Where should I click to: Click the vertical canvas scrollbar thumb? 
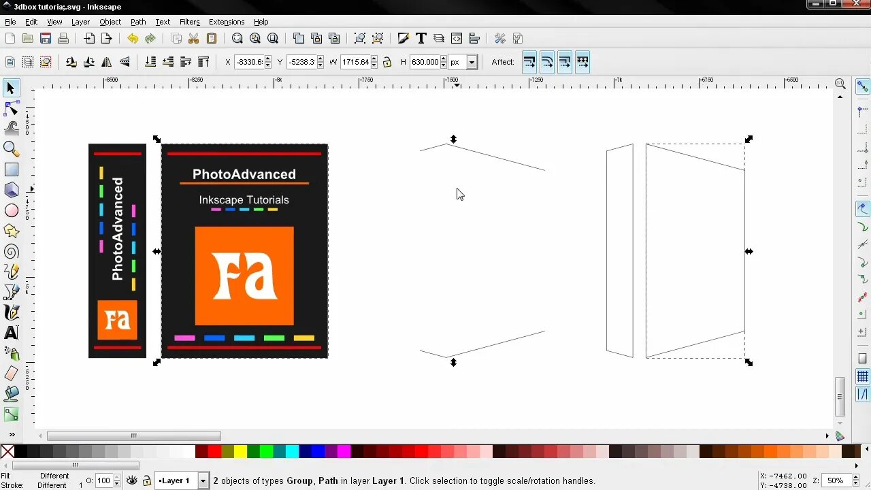point(840,397)
